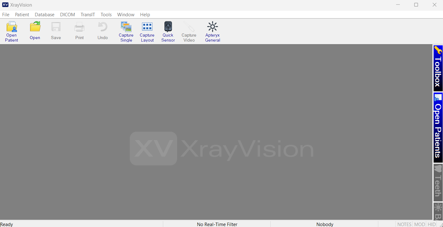Image resolution: width=443 pixels, height=227 pixels.
Task: Click the Nobody status bar entry
Action: click(x=325, y=224)
